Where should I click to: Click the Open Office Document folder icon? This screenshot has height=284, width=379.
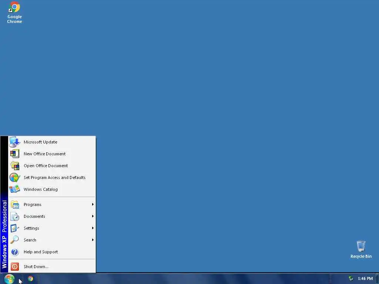[x=15, y=166]
